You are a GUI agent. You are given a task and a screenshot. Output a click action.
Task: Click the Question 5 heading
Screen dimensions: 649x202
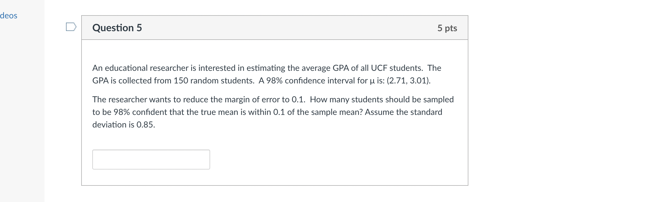click(117, 28)
